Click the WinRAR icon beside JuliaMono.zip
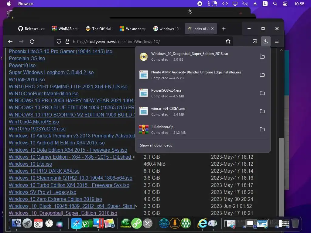The image size is (311, 233). (144, 129)
